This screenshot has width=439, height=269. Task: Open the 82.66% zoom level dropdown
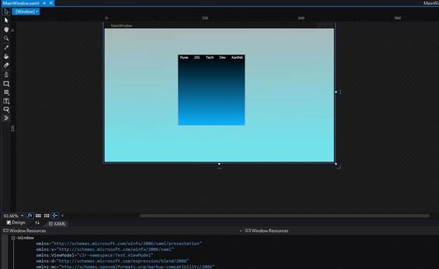[22, 216]
